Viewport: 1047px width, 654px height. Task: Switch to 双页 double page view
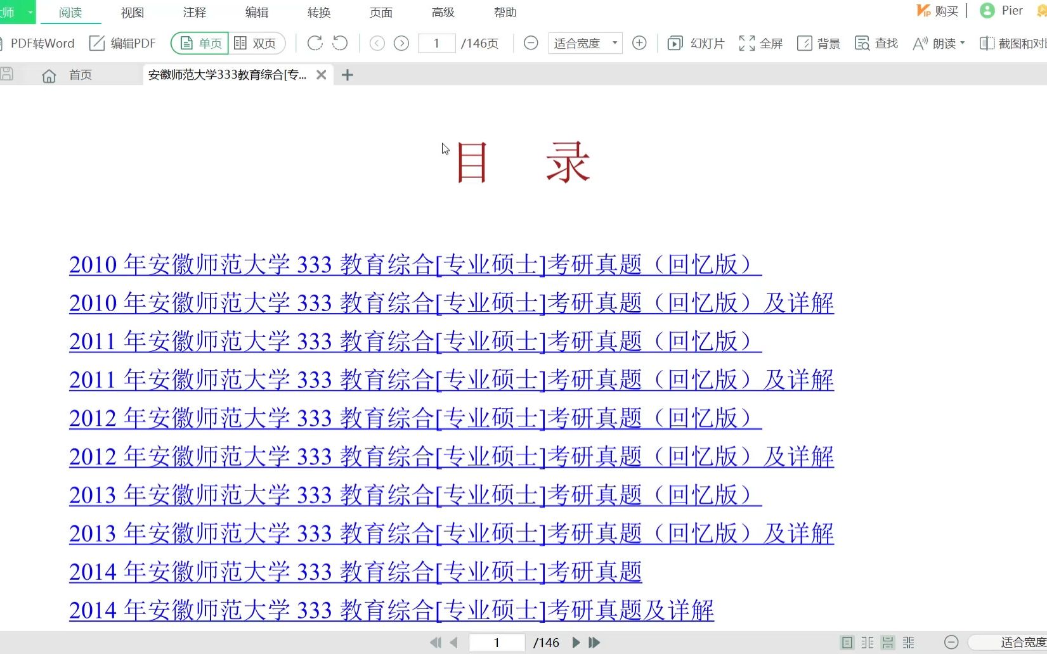pos(256,43)
